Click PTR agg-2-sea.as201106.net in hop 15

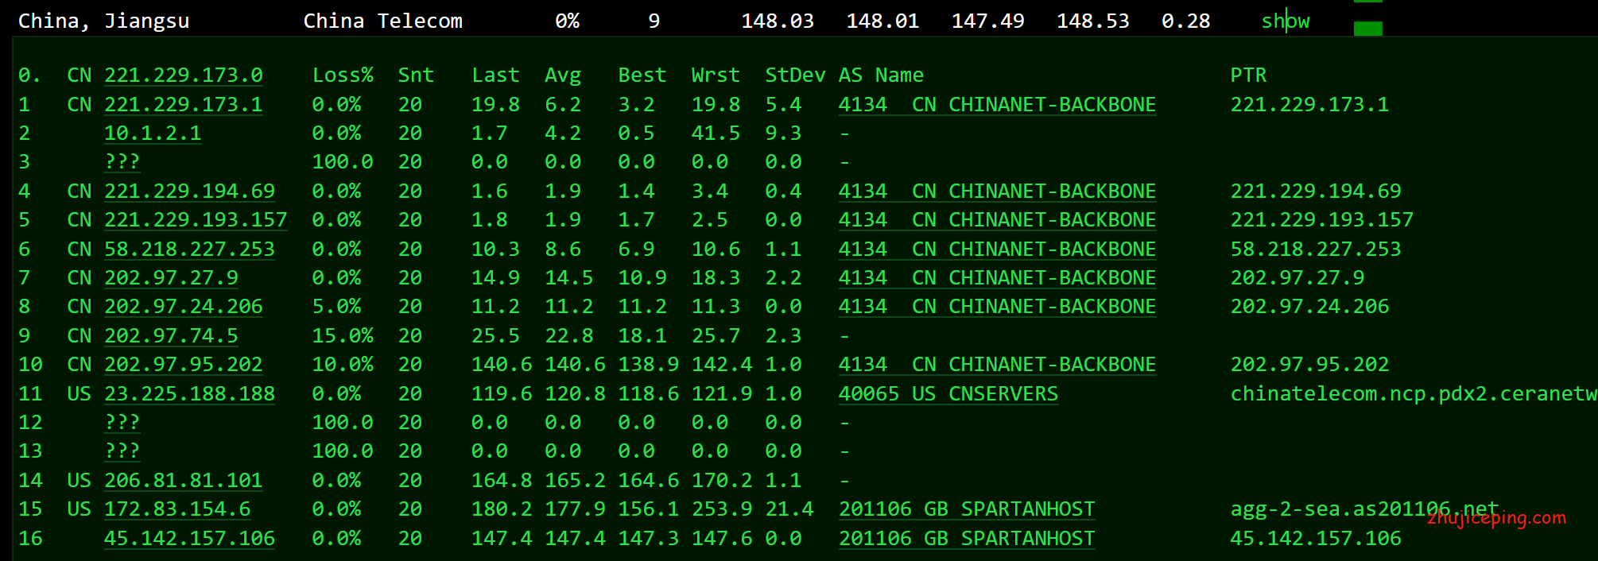coord(1364,509)
